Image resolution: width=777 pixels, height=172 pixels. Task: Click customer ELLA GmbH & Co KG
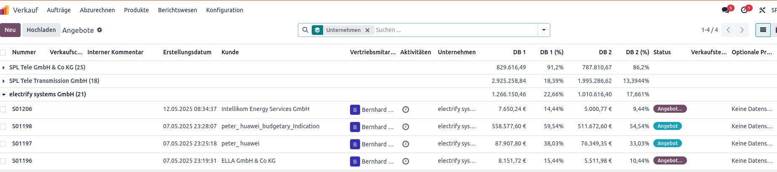coord(249,161)
